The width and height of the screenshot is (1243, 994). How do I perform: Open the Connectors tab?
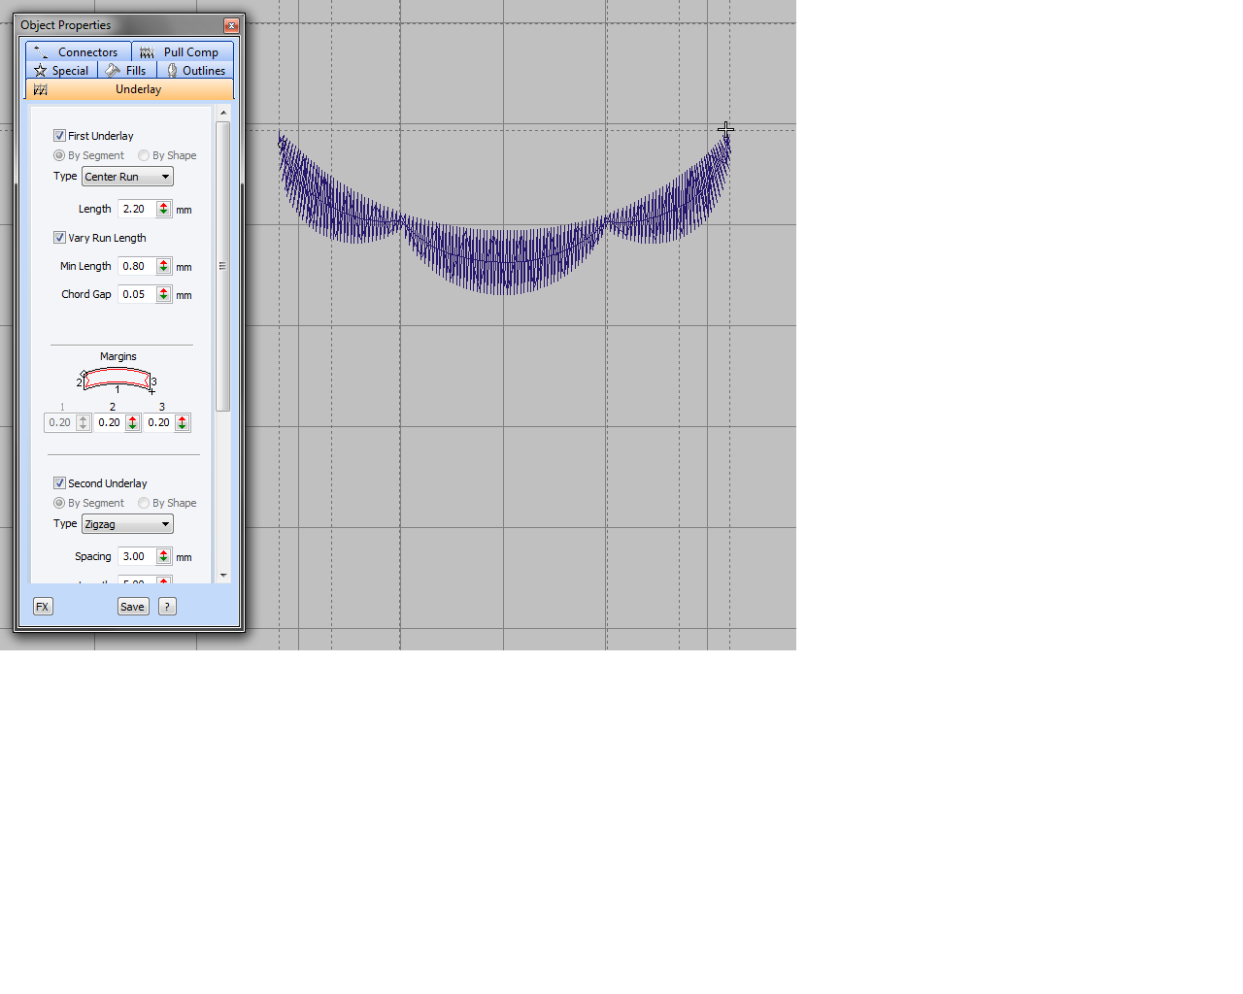(x=78, y=52)
